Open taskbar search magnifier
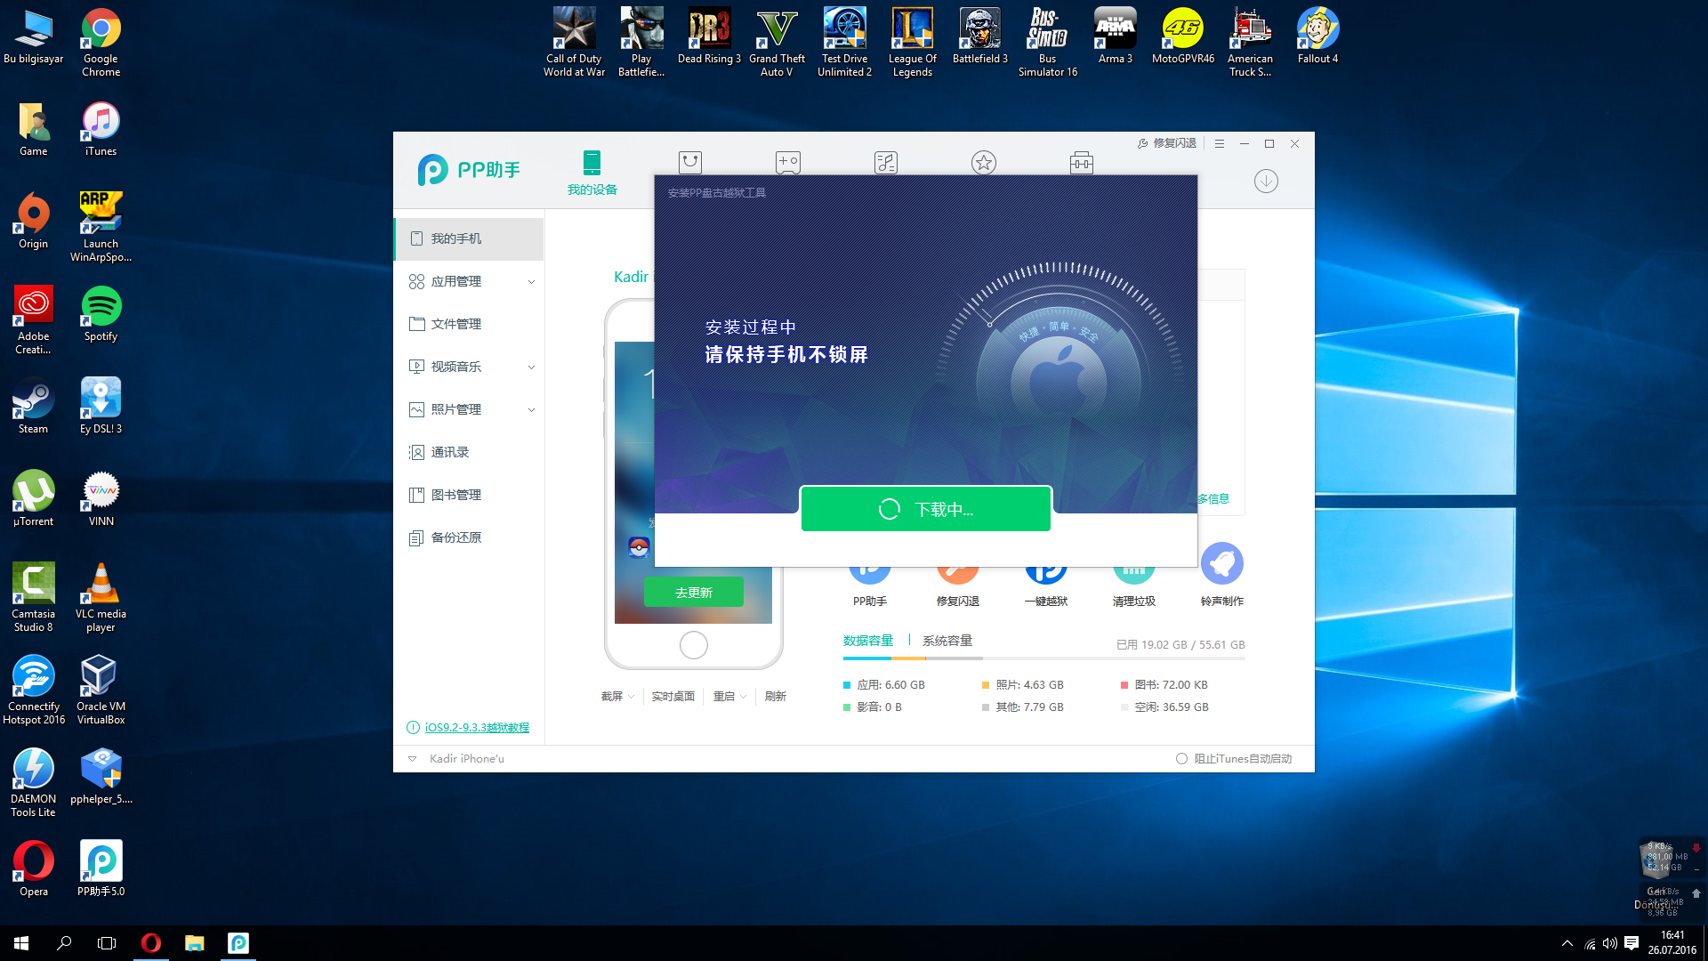 64,943
